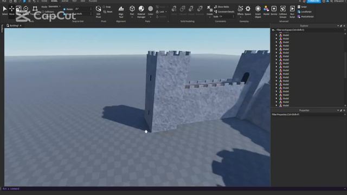This screenshot has width=347, height=195.
Task: Pop out the Properties panel
Action: click(341, 110)
